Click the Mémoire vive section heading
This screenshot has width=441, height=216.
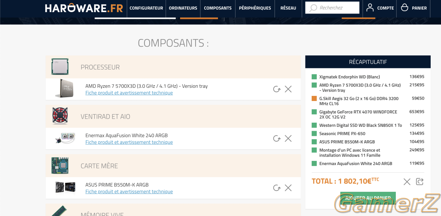102,214
